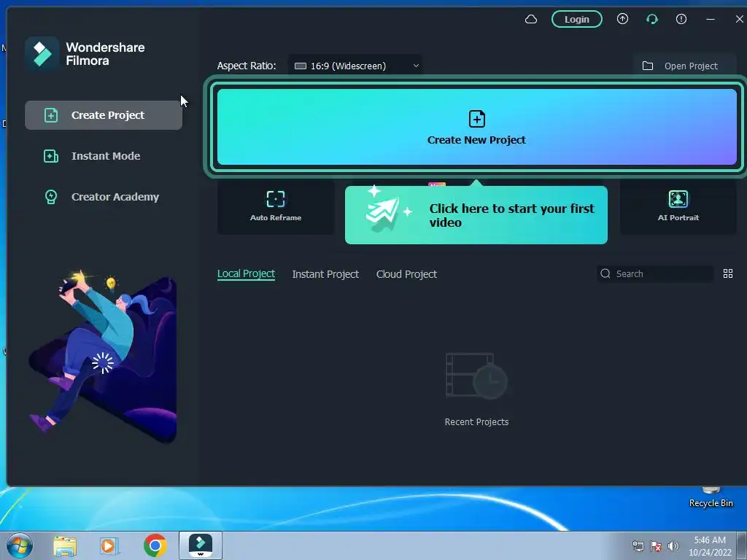This screenshot has width=747, height=560.
Task: Click the Recent Projects placeholder icon
Action: coord(476,376)
